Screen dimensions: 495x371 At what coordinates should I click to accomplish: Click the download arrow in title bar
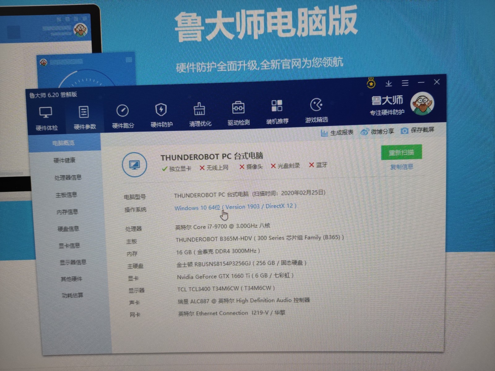tap(389, 83)
